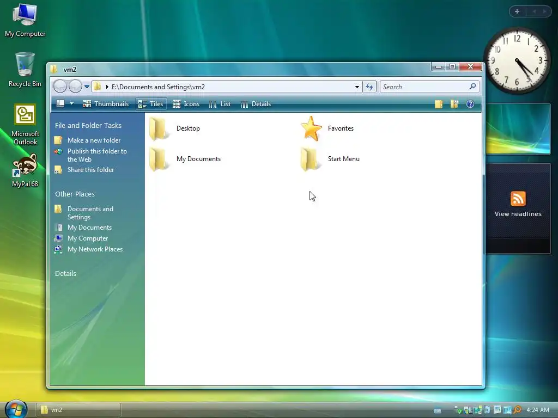Click the orange magnifier tray icon
558x418 pixels.
click(x=518, y=410)
